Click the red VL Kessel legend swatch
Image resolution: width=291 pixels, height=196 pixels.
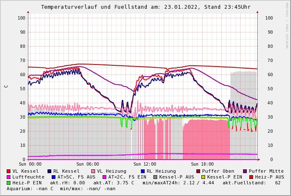click(x=9, y=171)
